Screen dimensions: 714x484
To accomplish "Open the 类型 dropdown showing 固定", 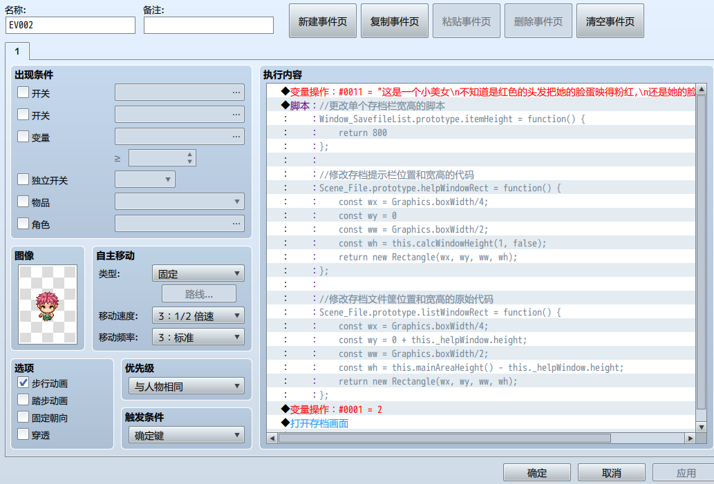I will 198,273.
